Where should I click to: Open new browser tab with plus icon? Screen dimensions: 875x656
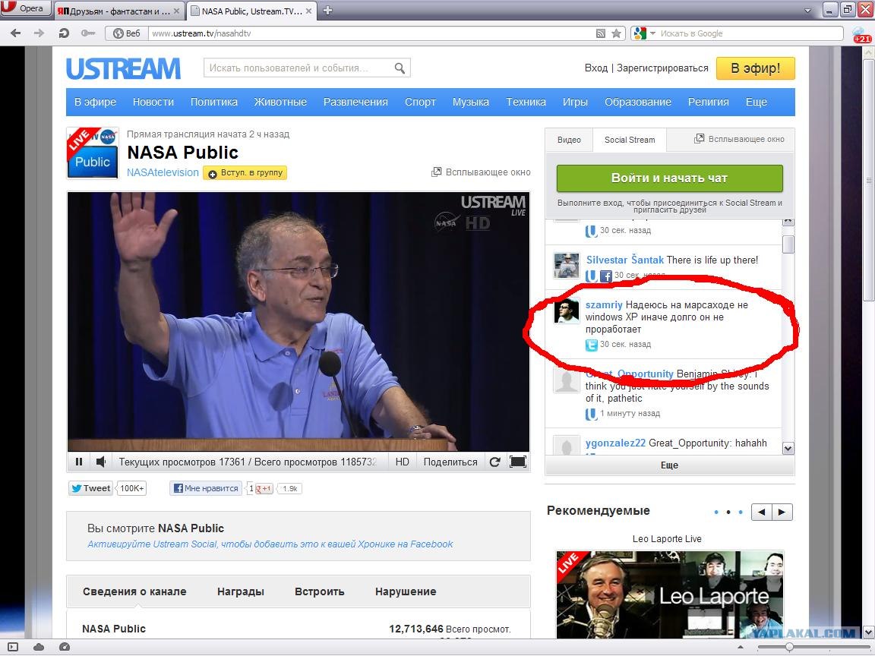click(x=328, y=10)
